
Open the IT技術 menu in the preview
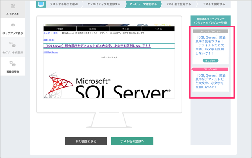[x=60, y=29]
